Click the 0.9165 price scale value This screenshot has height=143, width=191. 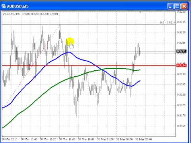(181, 126)
